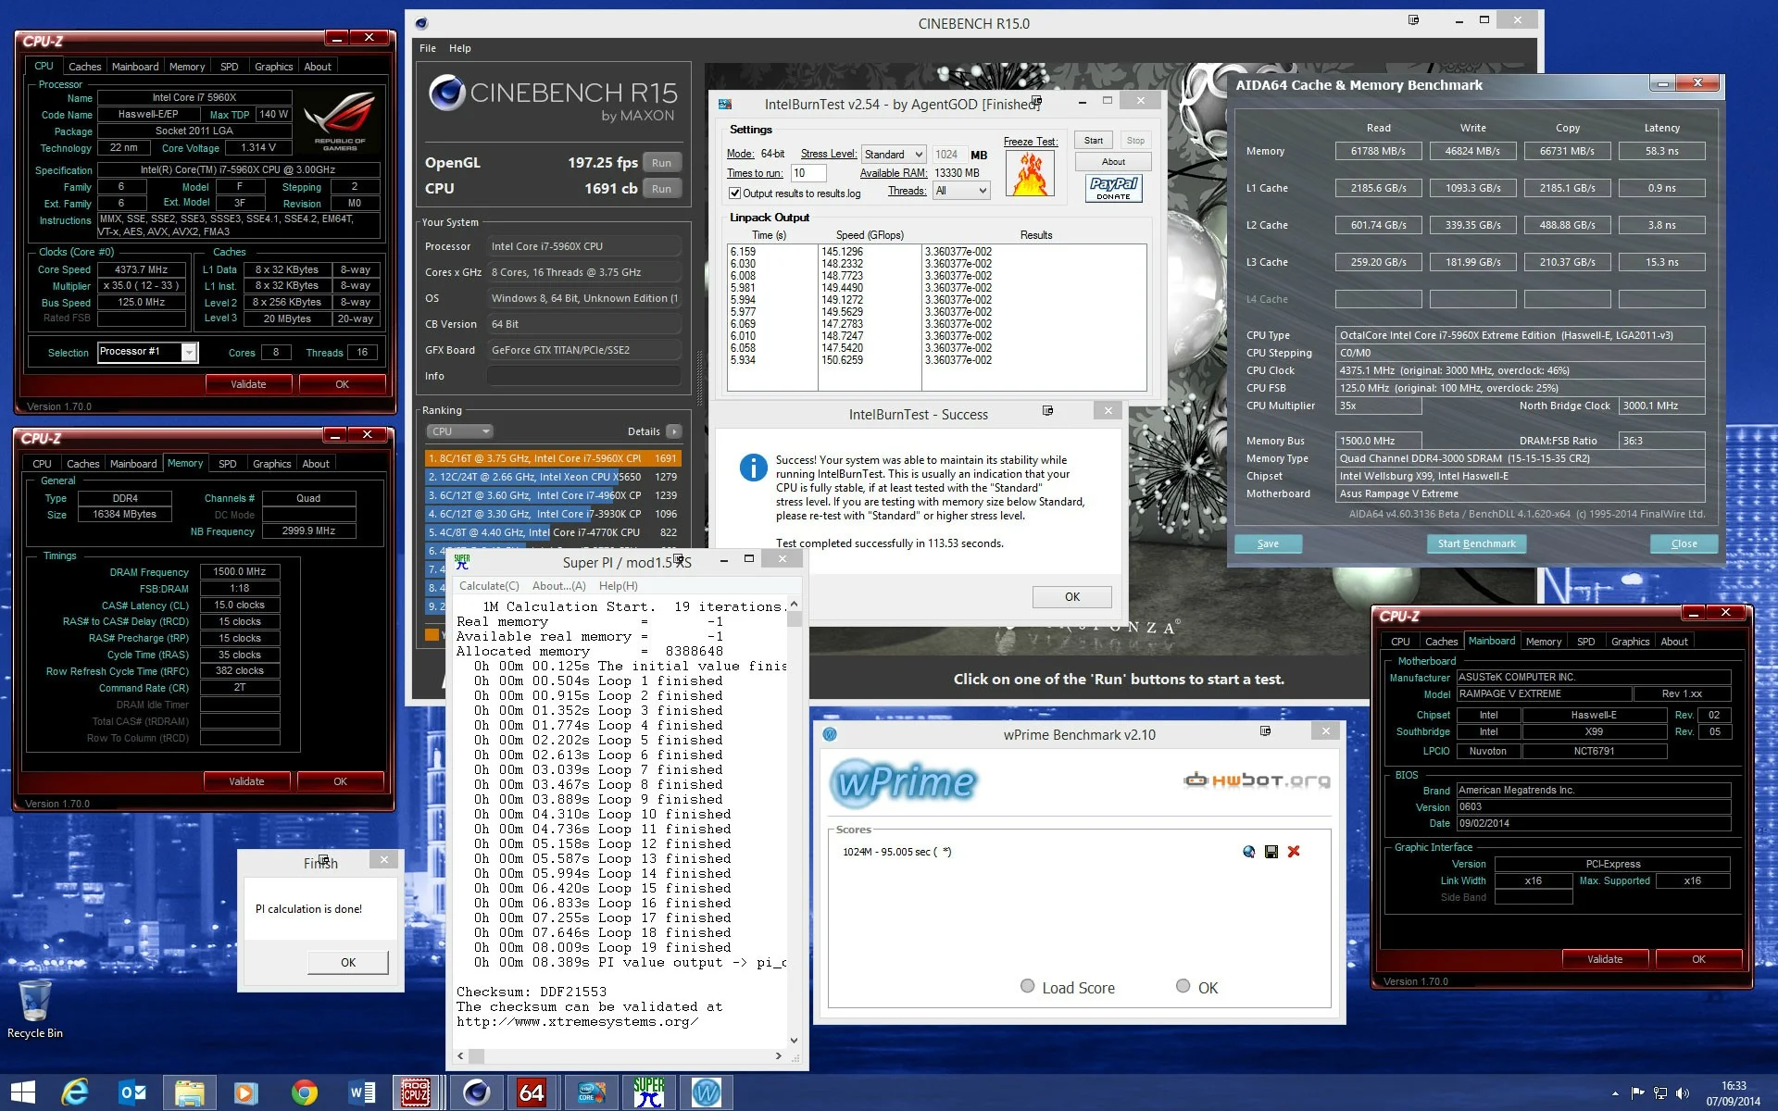
Task: Toggle Output results to results.log checkbox
Action: 734,193
